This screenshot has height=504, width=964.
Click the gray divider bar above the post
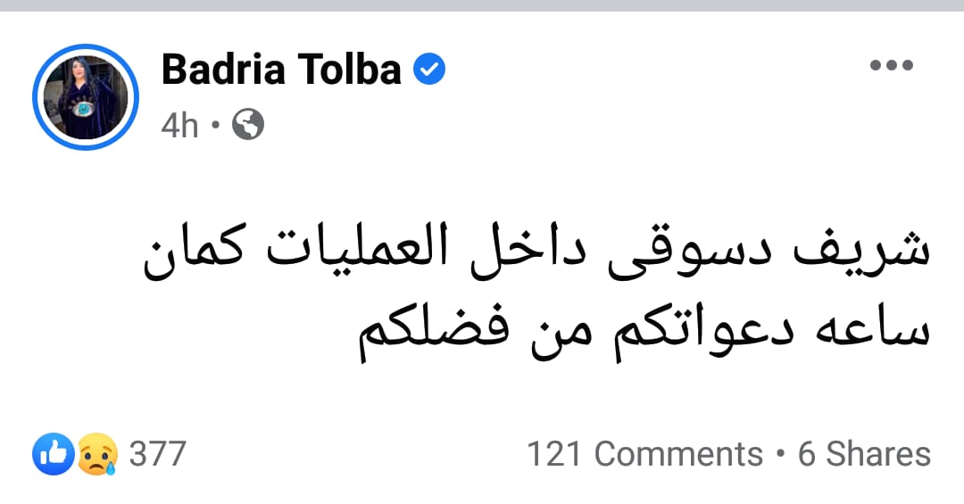click(482, 5)
